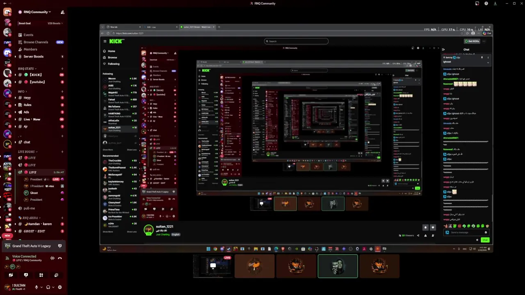Open the Rules channel
The width and height of the screenshot is (525, 295).
coord(40,105)
